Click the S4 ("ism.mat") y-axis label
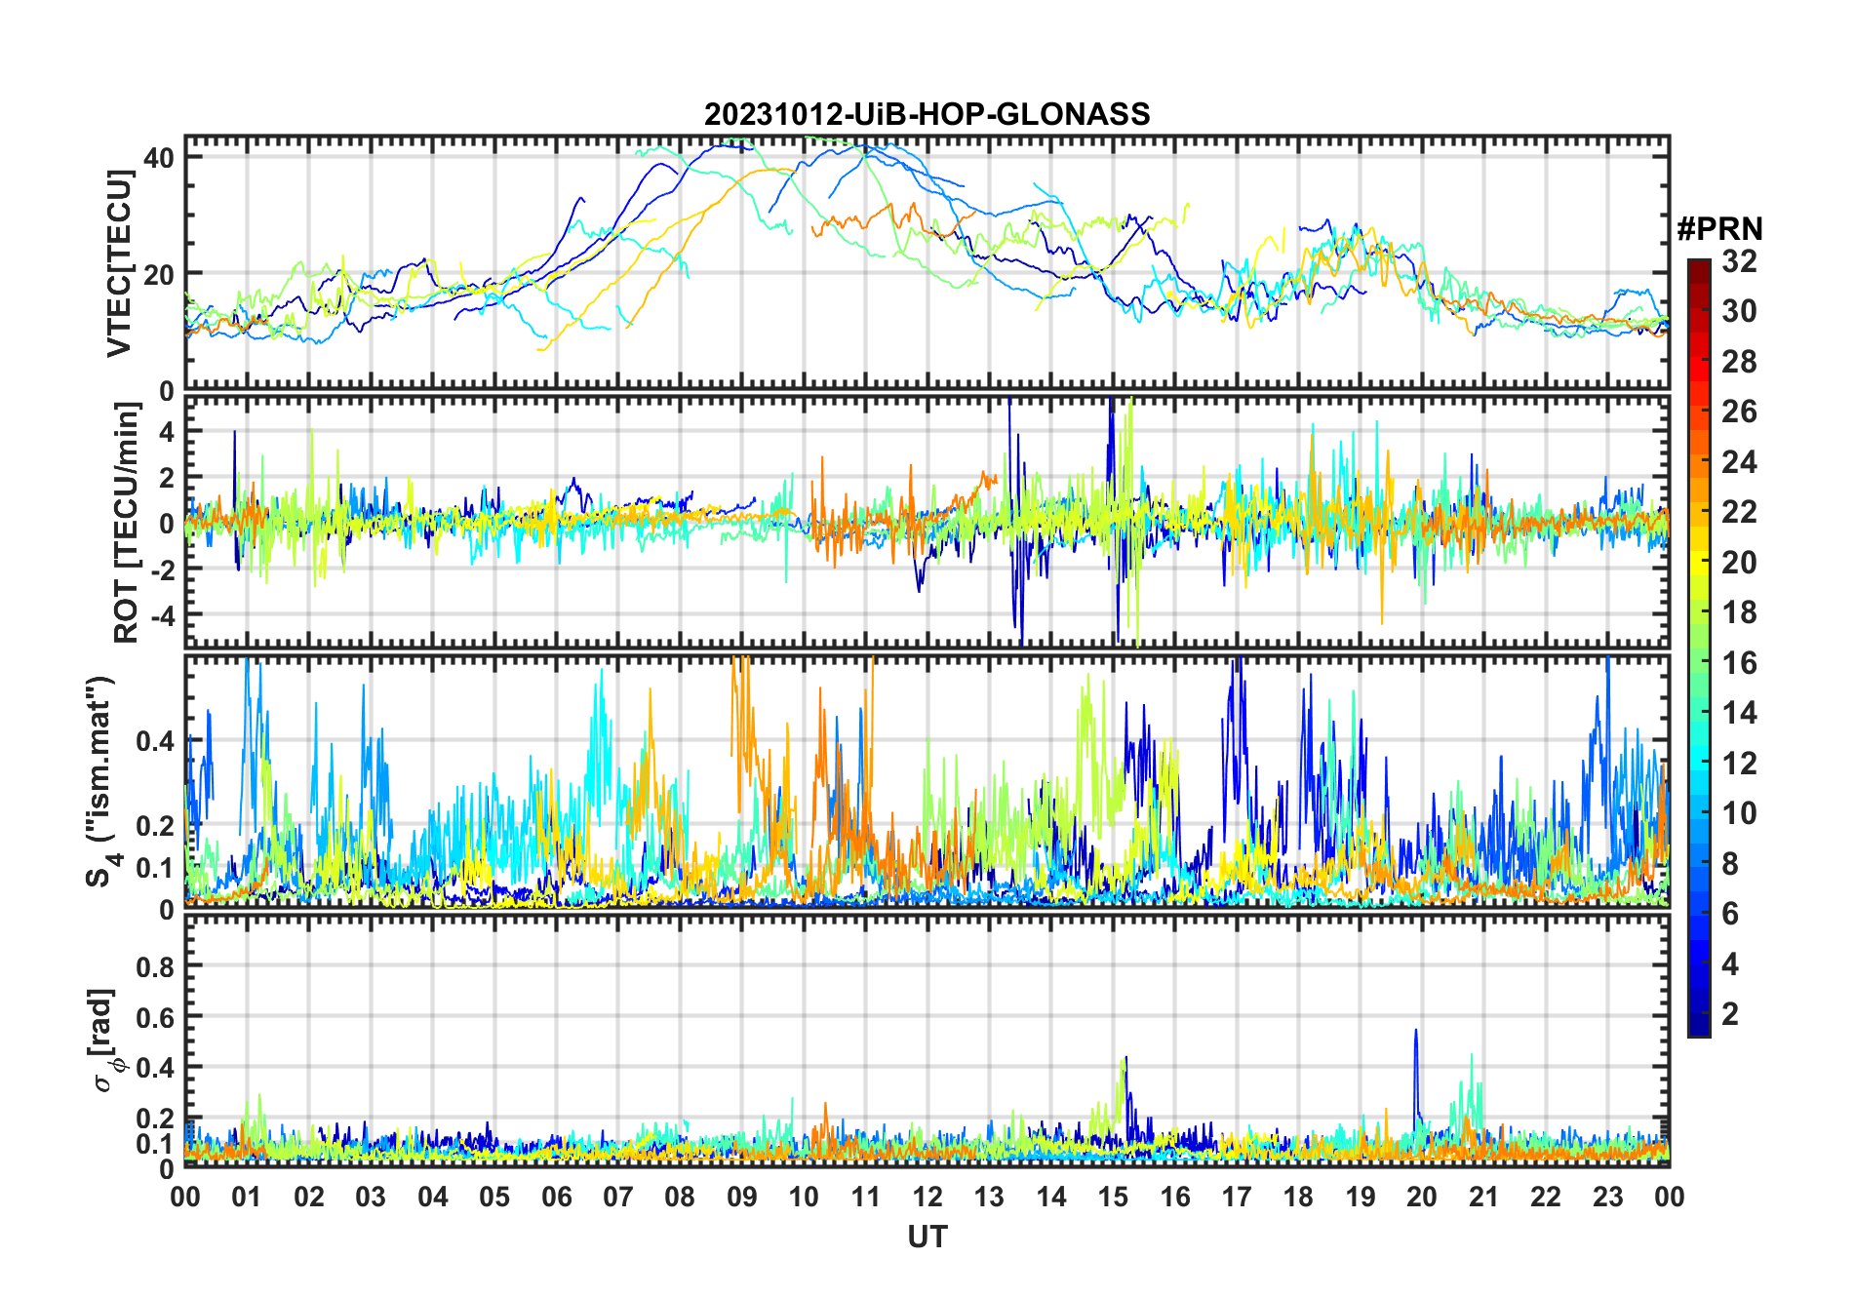 coord(101,782)
